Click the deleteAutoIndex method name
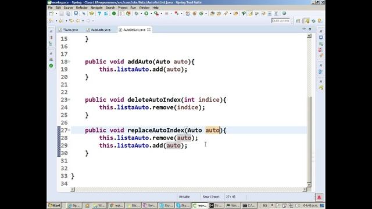 (154, 100)
